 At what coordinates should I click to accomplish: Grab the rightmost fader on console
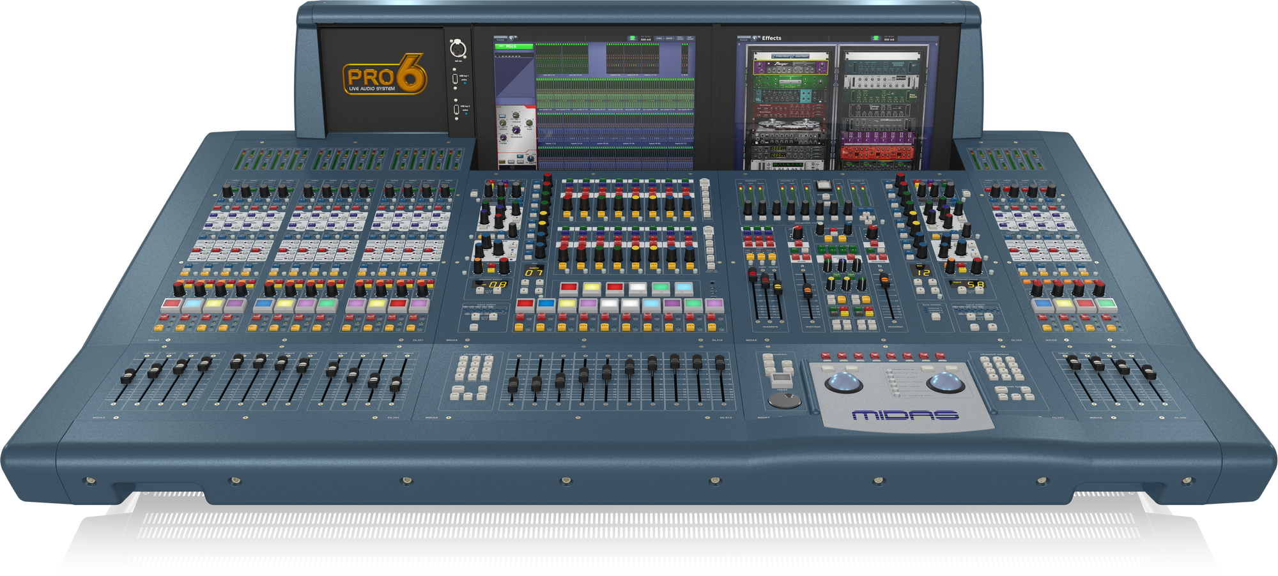[1149, 372]
